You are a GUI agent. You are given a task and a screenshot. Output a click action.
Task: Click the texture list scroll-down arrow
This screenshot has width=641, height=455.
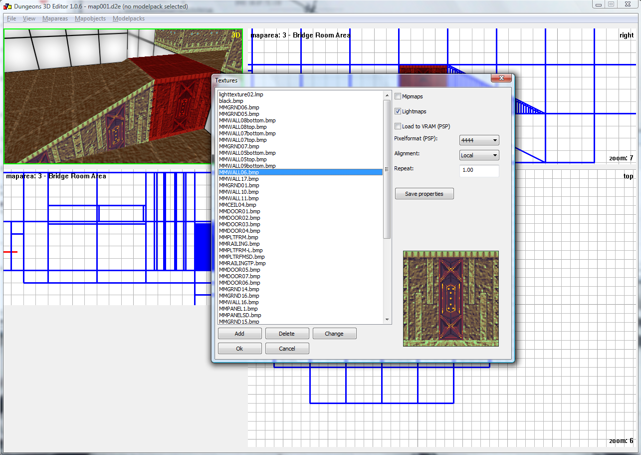(387, 319)
